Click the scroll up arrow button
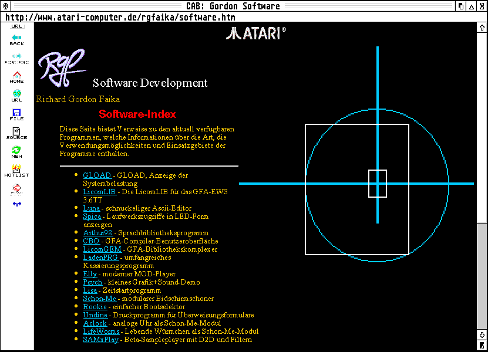The width and height of the screenshot is (488, 352). coord(482,28)
